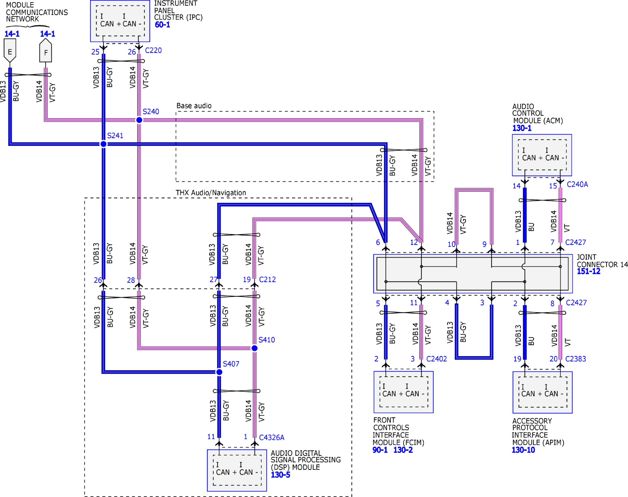Select the 'Base audio' option label

pyautogui.click(x=194, y=106)
